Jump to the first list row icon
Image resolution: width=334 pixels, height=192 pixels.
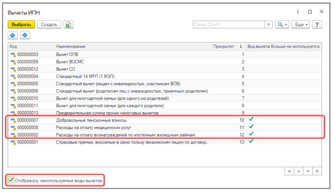[x=289, y=171]
